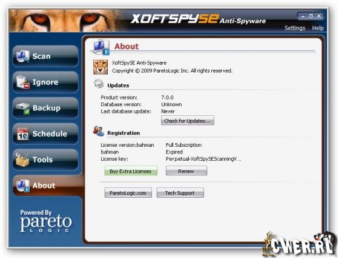Maximize the XoftSpySE window
The width and height of the screenshot is (339, 259).
(311, 16)
